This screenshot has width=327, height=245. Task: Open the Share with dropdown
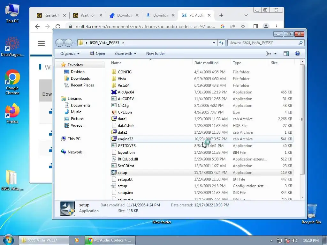point(125,54)
